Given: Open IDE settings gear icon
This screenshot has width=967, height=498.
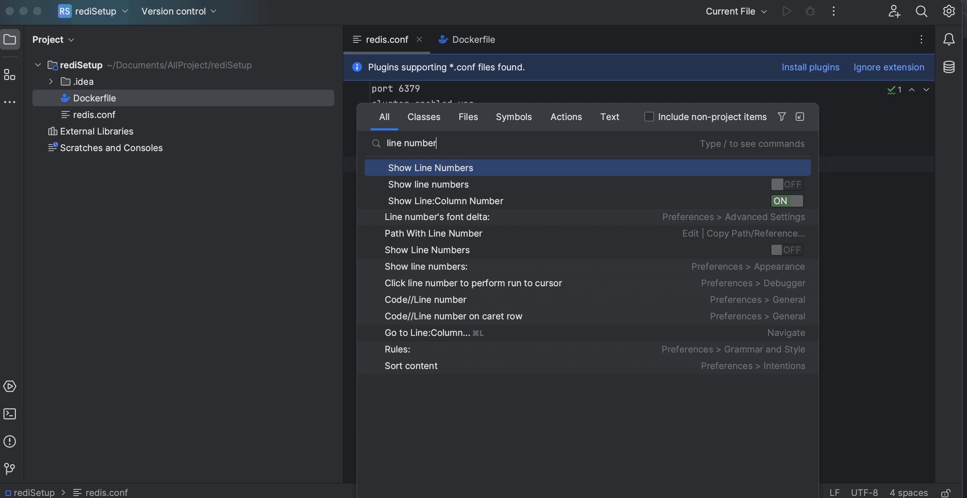Looking at the screenshot, I should [949, 11].
